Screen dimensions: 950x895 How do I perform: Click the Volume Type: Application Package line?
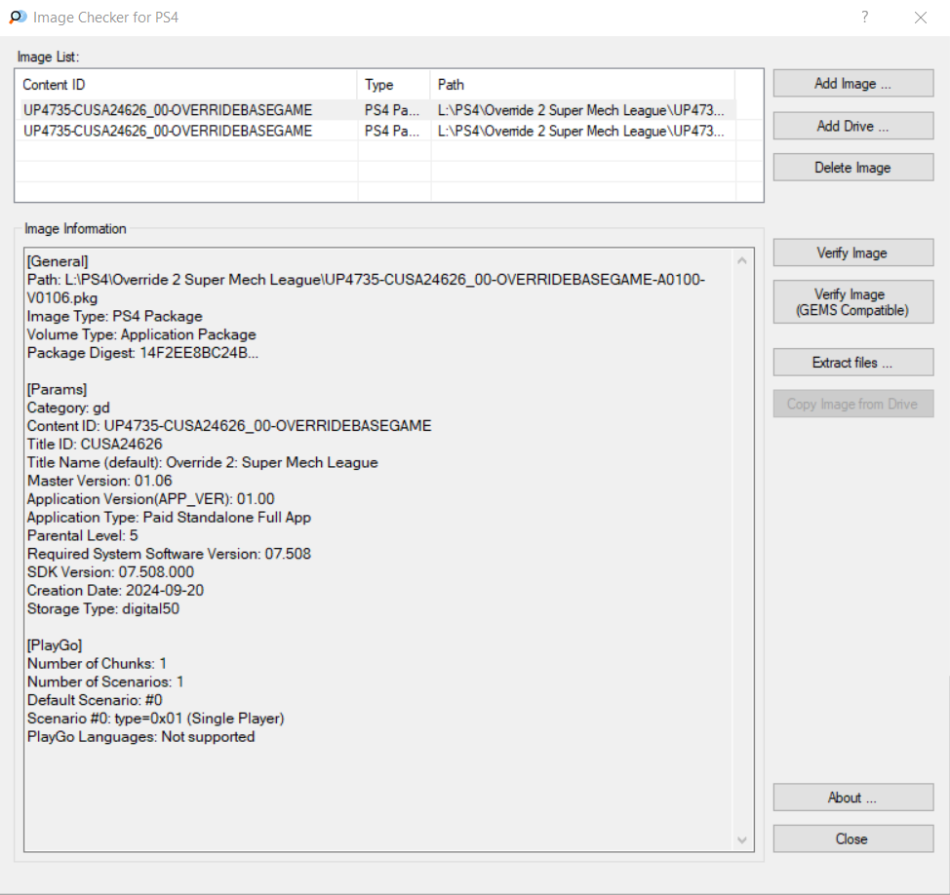pyautogui.click(x=141, y=334)
